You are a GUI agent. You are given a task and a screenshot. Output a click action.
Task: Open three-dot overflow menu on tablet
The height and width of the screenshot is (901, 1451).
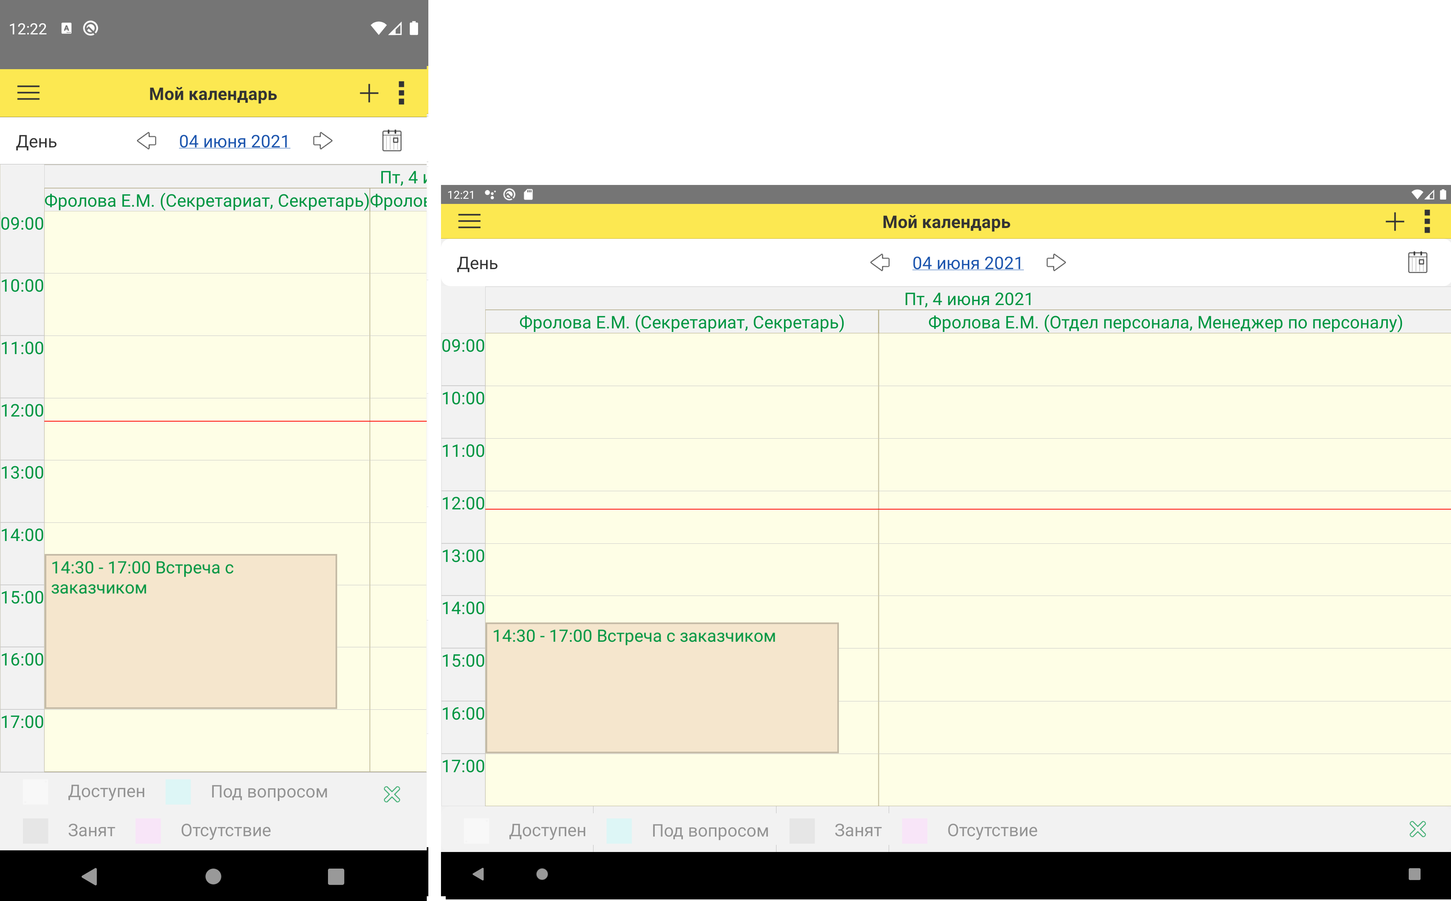point(1427,222)
